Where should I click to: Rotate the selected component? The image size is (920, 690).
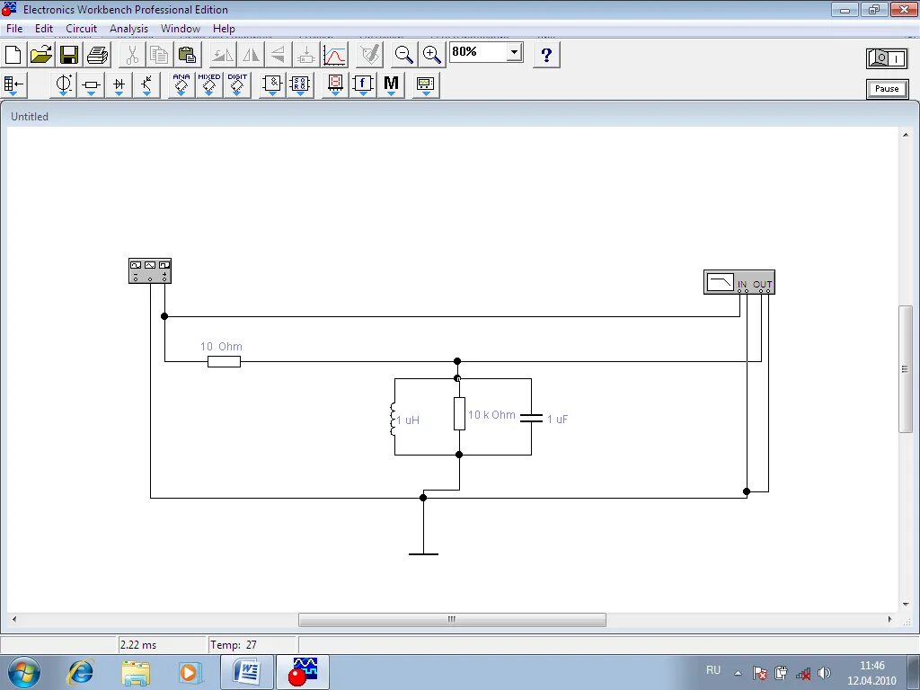tap(223, 55)
